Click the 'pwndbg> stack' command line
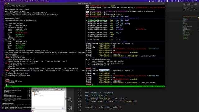199x112 pixels. (x=90, y=68)
